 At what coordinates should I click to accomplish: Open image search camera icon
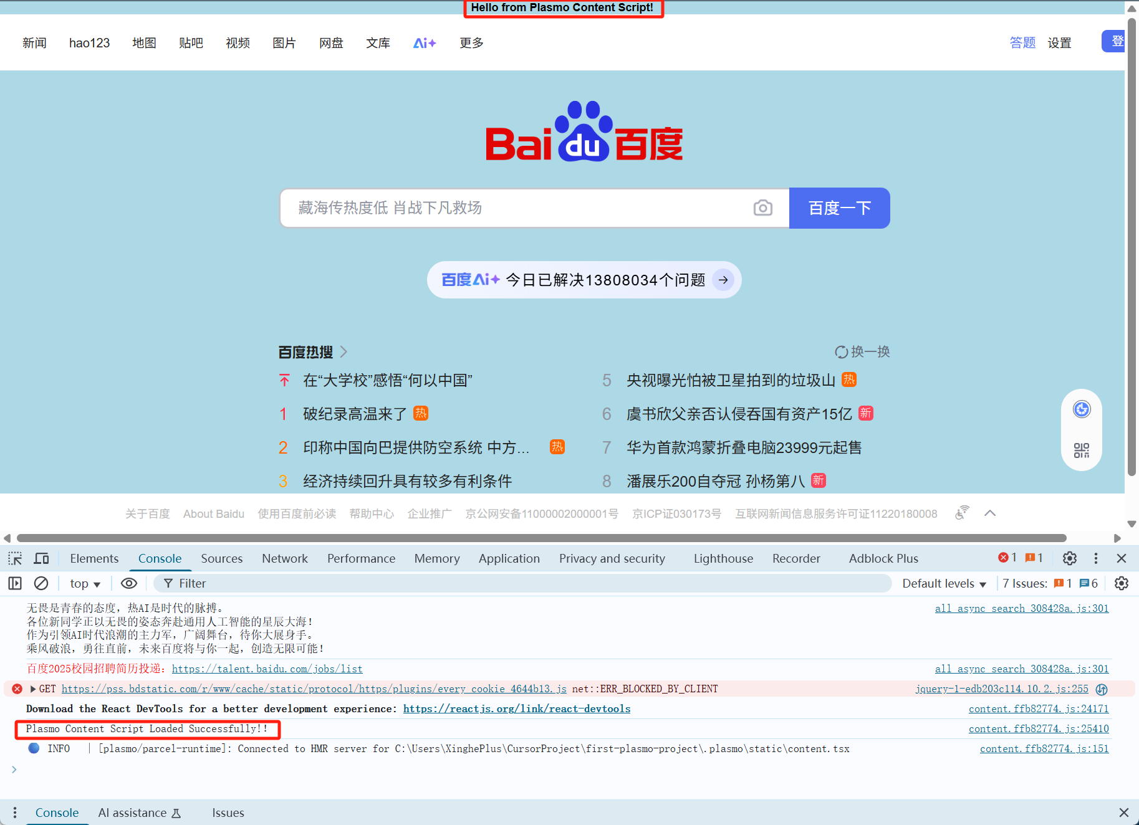[762, 208]
